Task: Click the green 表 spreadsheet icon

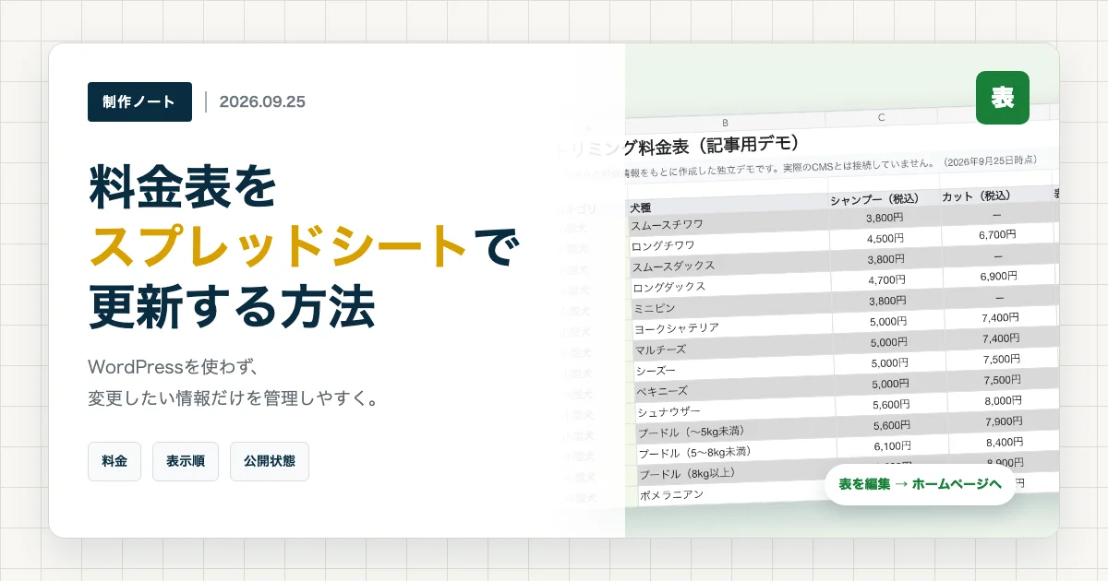Action: [1003, 98]
